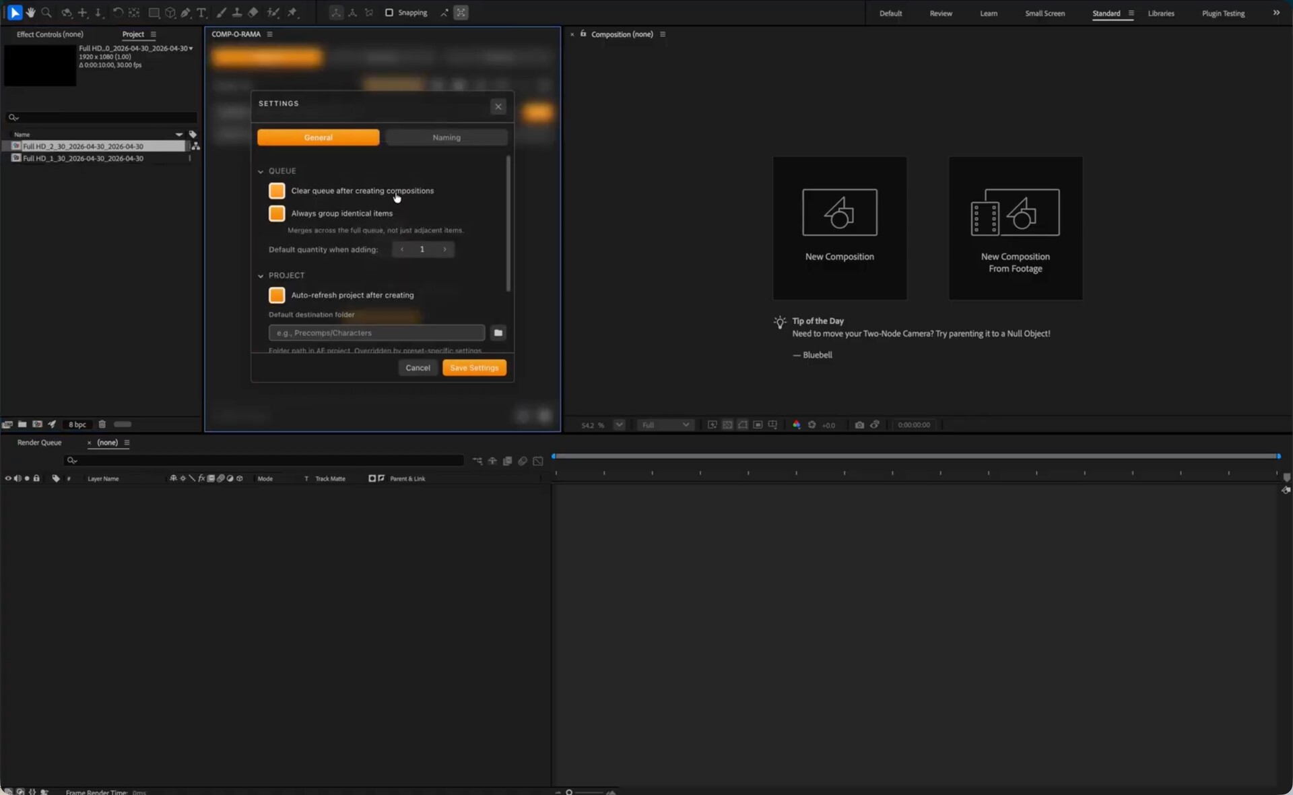Click Save Settings button

475,368
